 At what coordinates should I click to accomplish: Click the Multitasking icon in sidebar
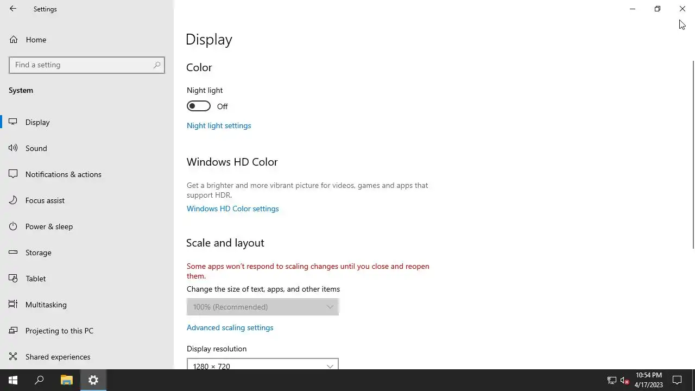point(14,305)
